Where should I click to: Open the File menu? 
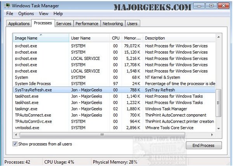tap(10, 14)
